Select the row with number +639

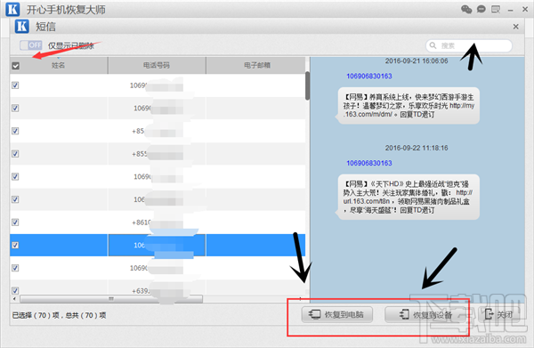click(158, 288)
